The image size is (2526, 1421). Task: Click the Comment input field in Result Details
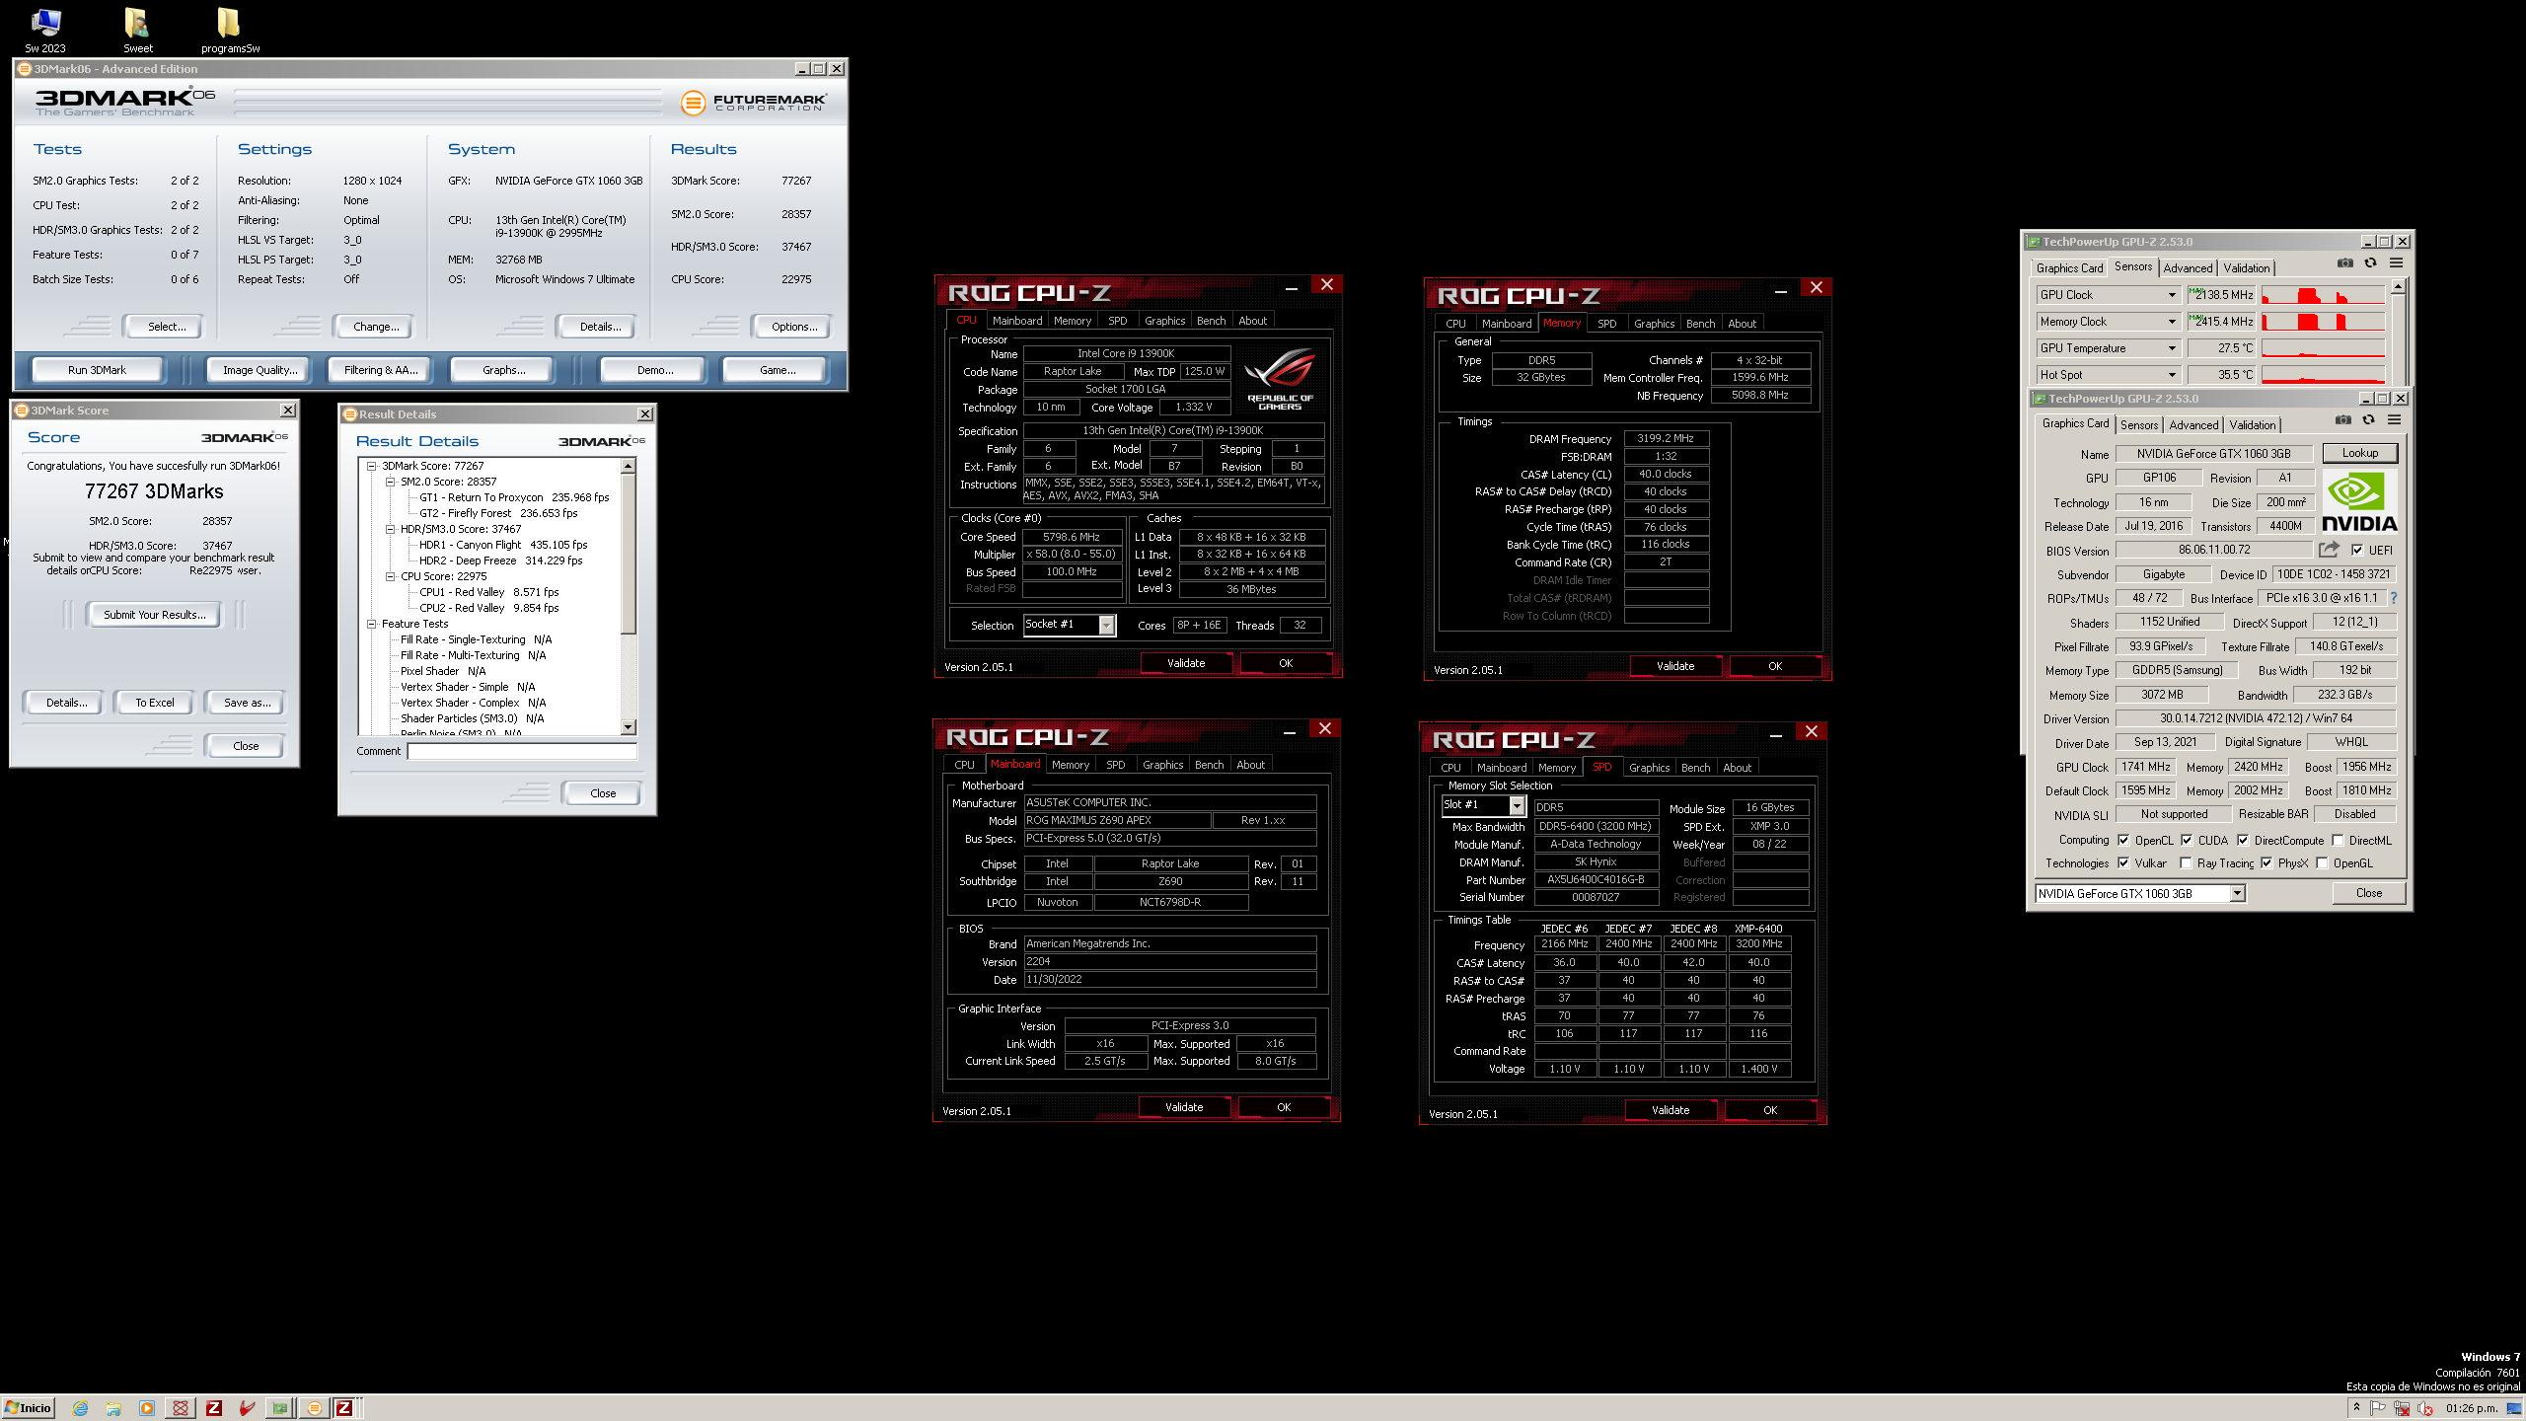click(x=522, y=752)
